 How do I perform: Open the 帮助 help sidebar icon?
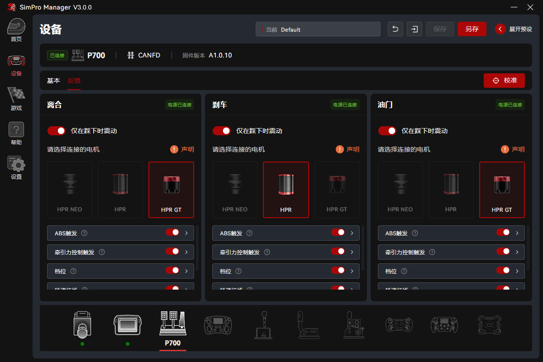click(x=16, y=130)
